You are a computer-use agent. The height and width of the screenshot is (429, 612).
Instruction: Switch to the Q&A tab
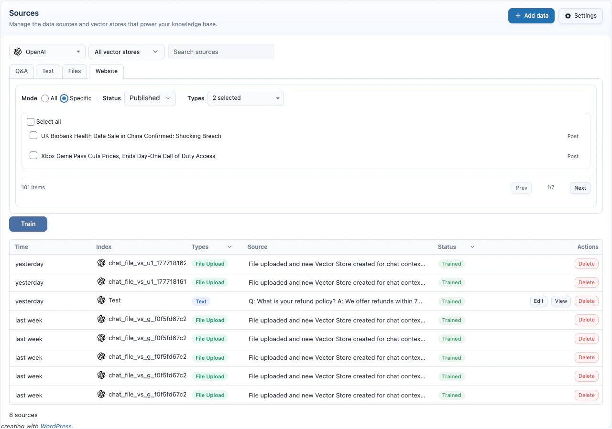click(21, 71)
